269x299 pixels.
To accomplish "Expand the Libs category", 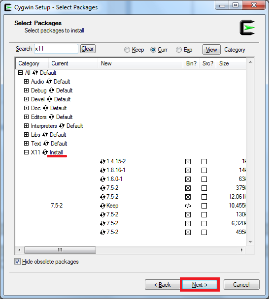I will [x=26, y=134].
